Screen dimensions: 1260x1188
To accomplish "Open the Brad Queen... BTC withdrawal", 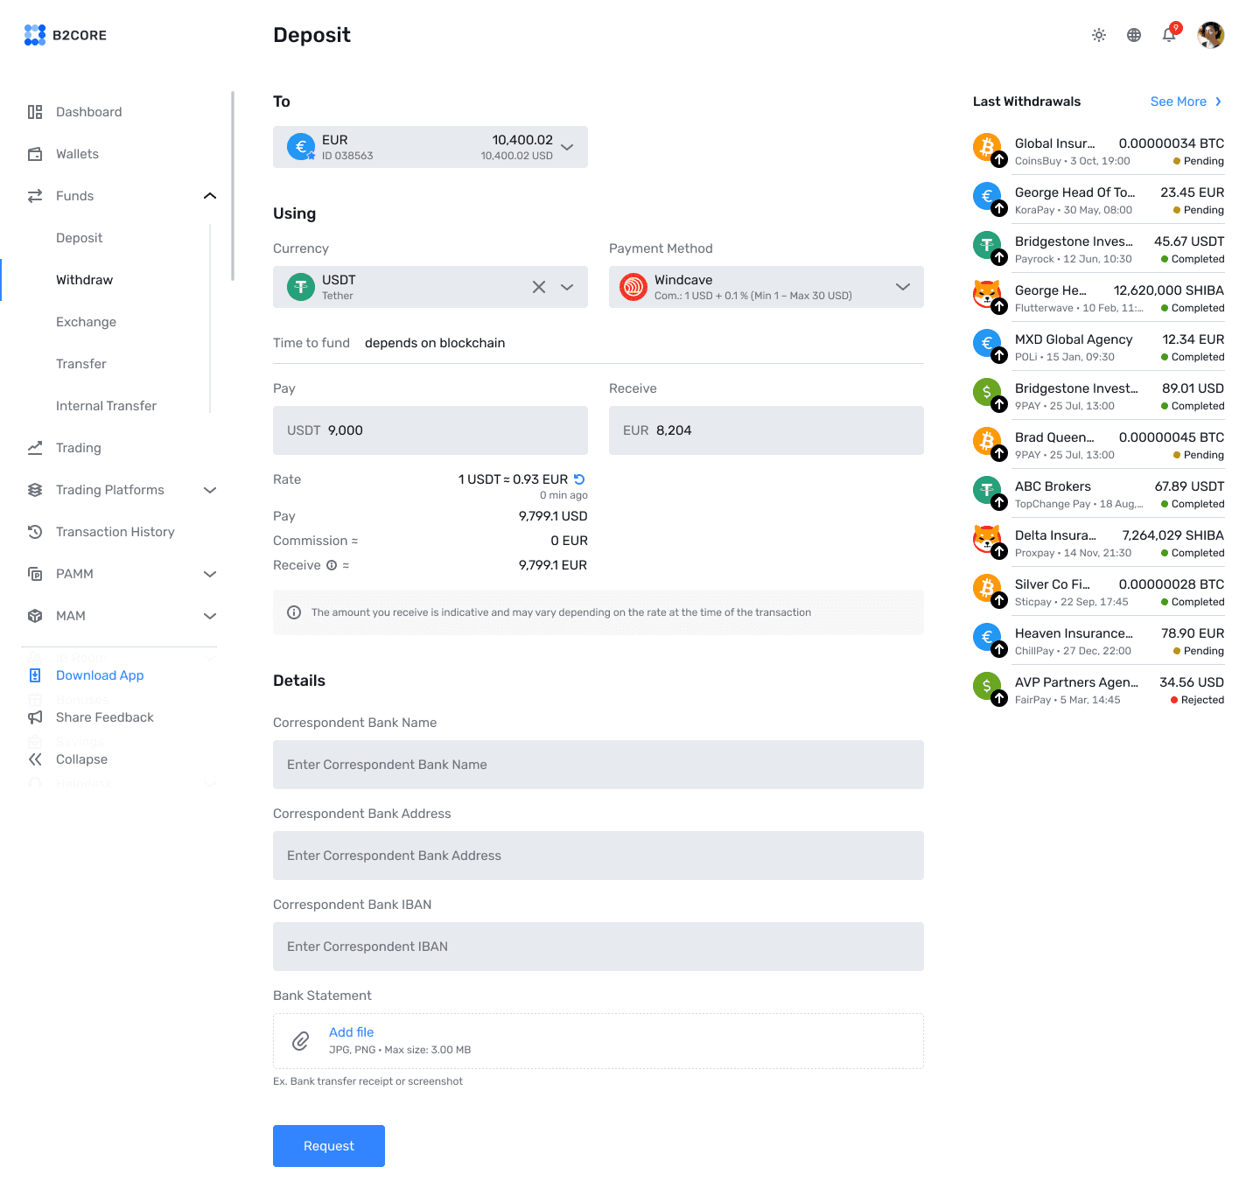I will click(1099, 444).
